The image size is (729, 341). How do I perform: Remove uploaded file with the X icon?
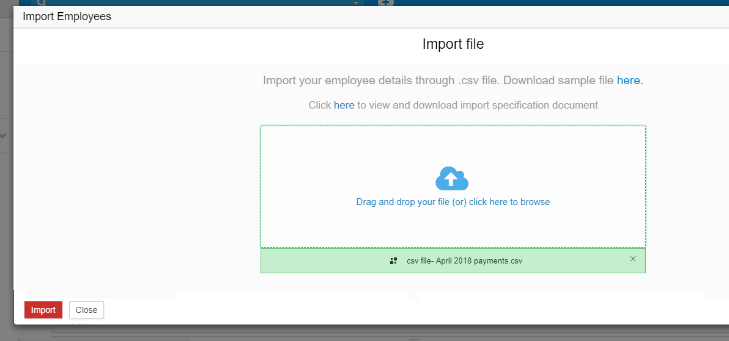pyautogui.click(x=633, y=259)
